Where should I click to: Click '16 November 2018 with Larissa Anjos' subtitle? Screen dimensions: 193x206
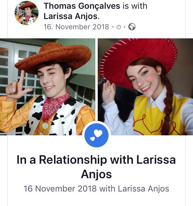point(96,189)
